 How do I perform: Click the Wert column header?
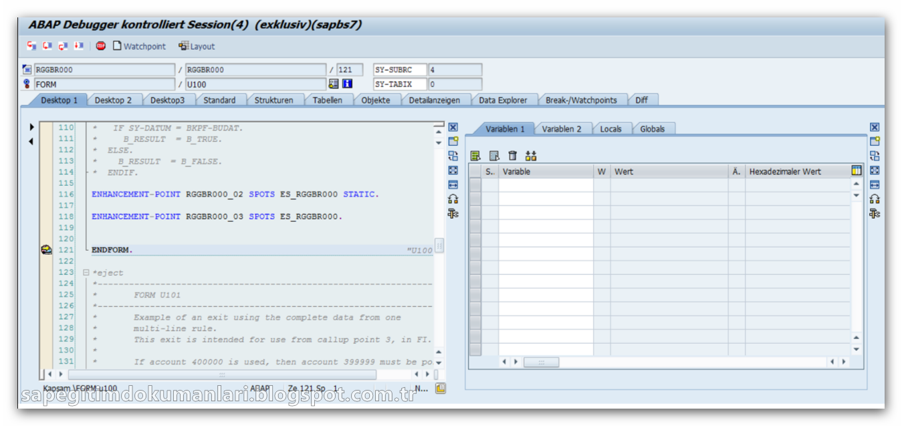[669, 172]
